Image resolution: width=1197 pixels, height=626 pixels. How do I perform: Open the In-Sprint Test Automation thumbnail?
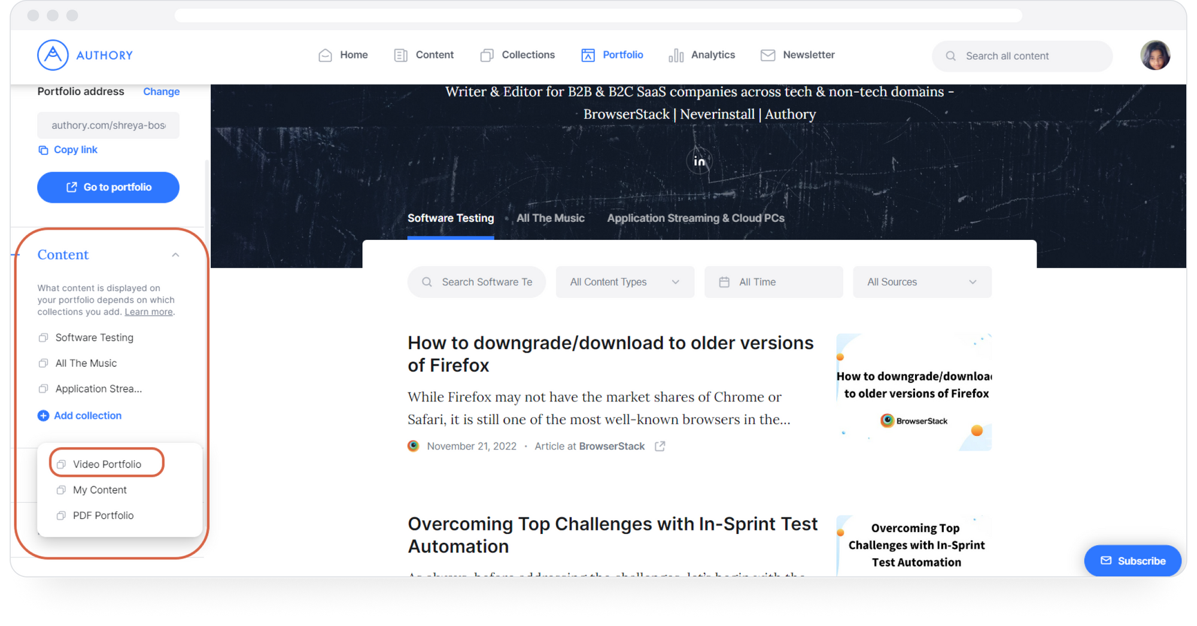914,545
